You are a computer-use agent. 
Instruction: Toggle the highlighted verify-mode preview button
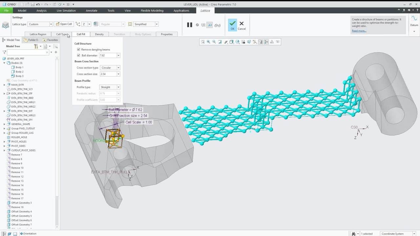click(x=210, y=25)
